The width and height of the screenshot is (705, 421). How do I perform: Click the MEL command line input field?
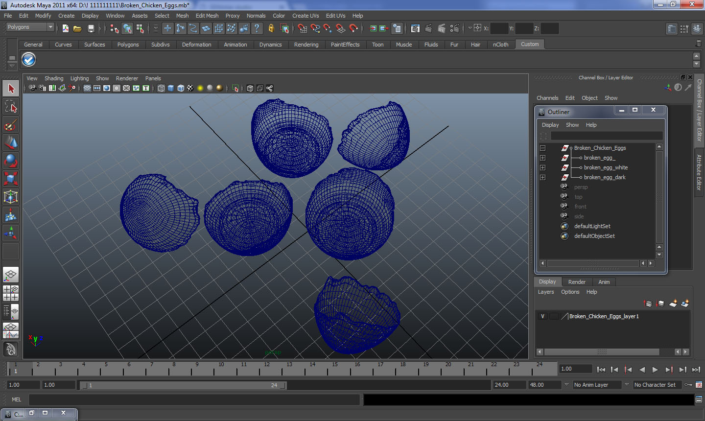(194, 399)
